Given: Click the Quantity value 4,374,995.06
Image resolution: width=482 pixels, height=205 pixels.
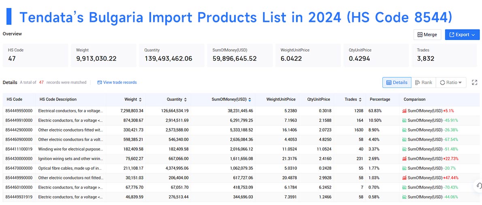Looking at the screenshot, I should click(174, 168).
